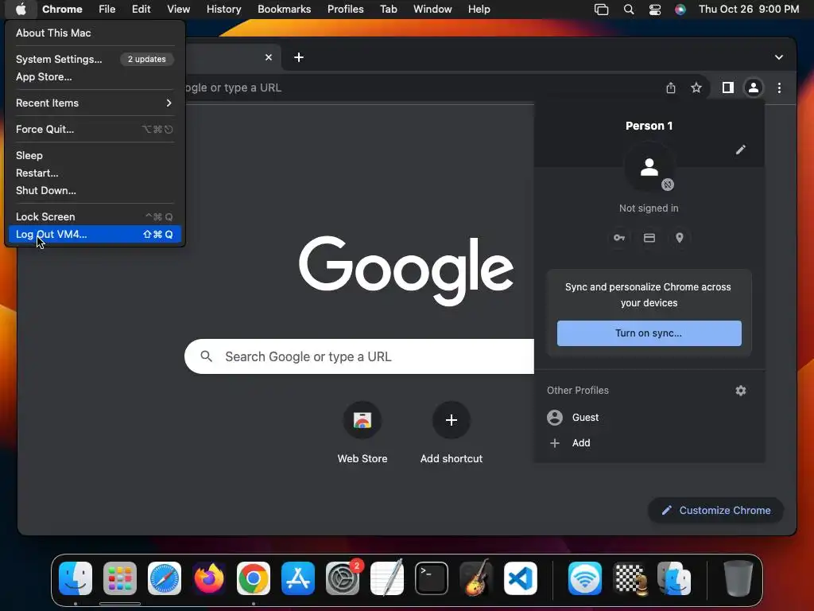Open the Guest profile
814x611 pixels.
click(x=649, y=417)
